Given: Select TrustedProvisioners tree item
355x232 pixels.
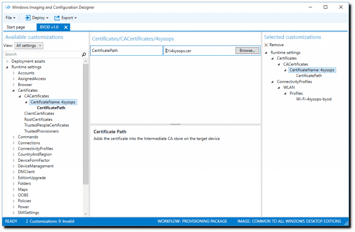Looking at the screenshot, I should point(42,131).
